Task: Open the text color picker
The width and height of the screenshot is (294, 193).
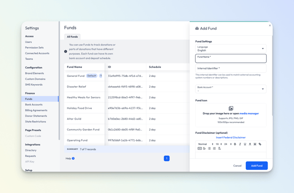Action: [x=250, y=144]
